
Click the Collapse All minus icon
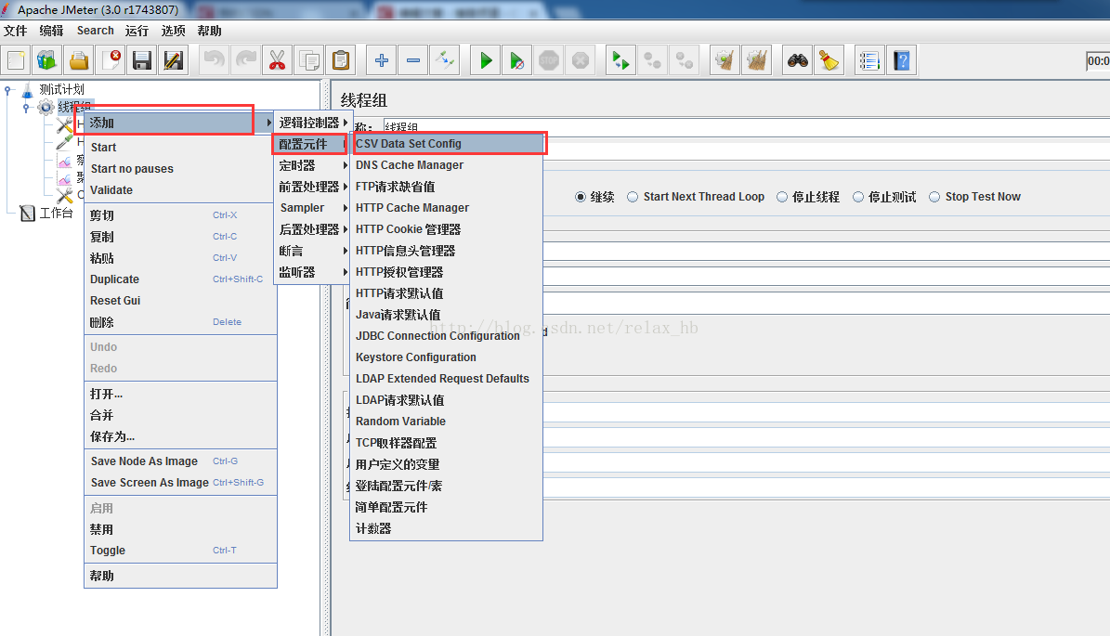[413, 61]
